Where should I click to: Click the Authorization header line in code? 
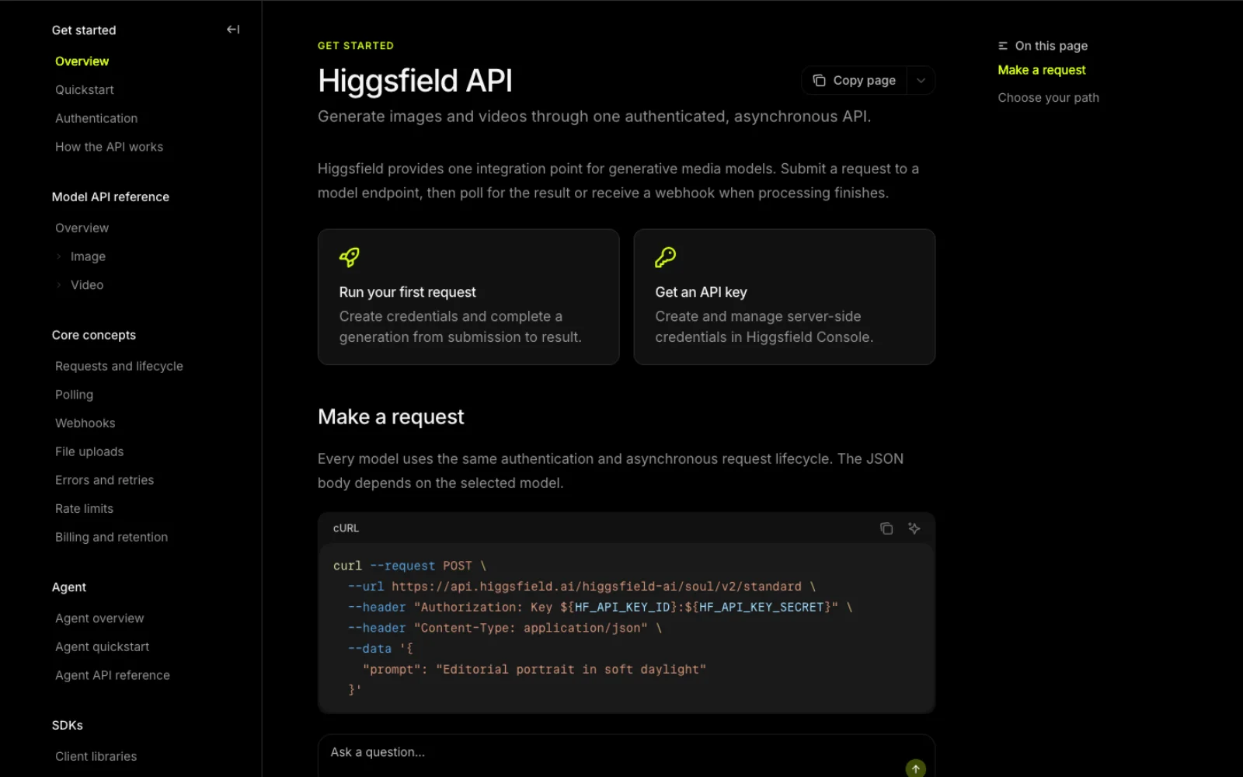click(x=601, y=608)
